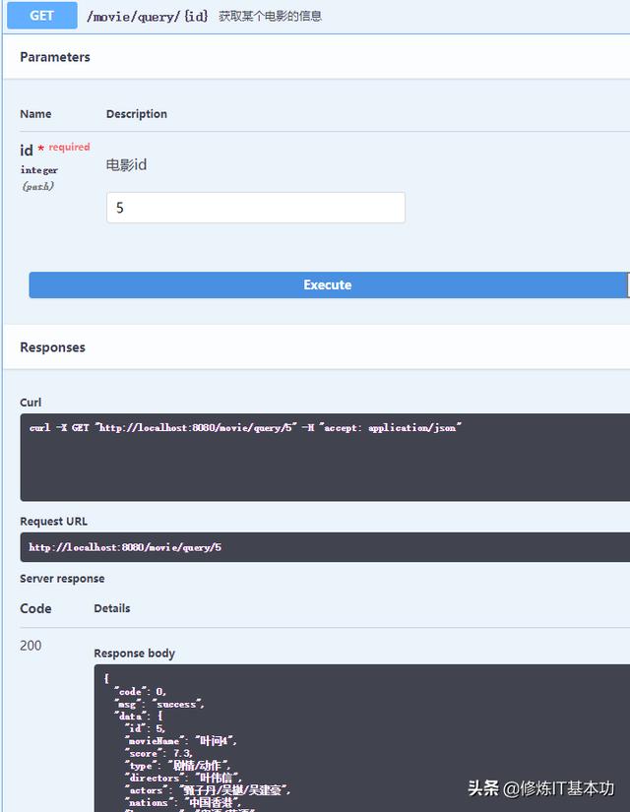630x812 pixels.
Task: Click the "score": 7.3 line in response
Action: [158, 754]
